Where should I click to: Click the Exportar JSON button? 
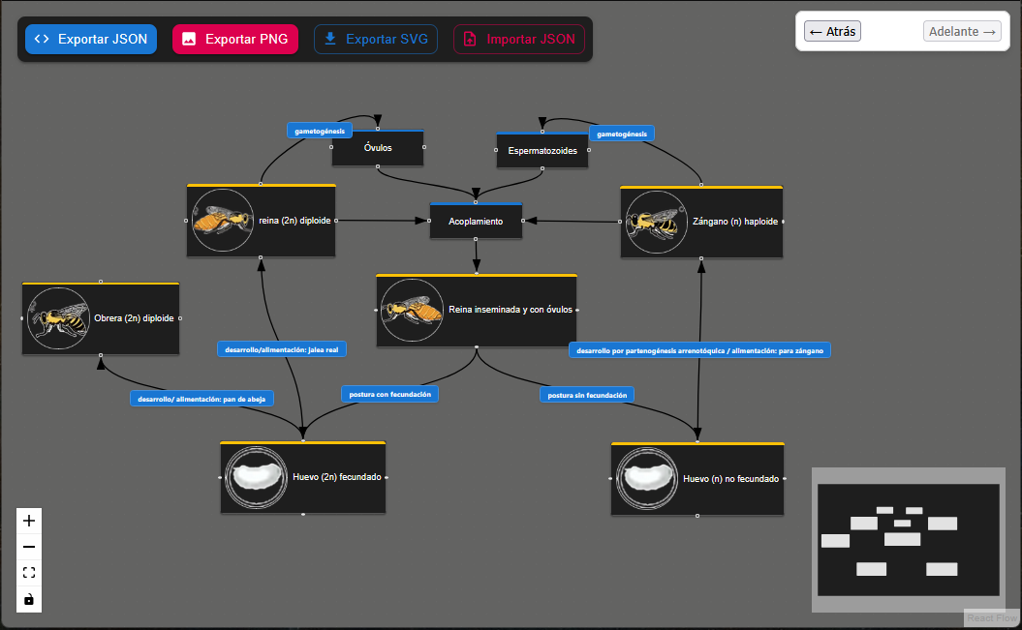coord(91,40)
